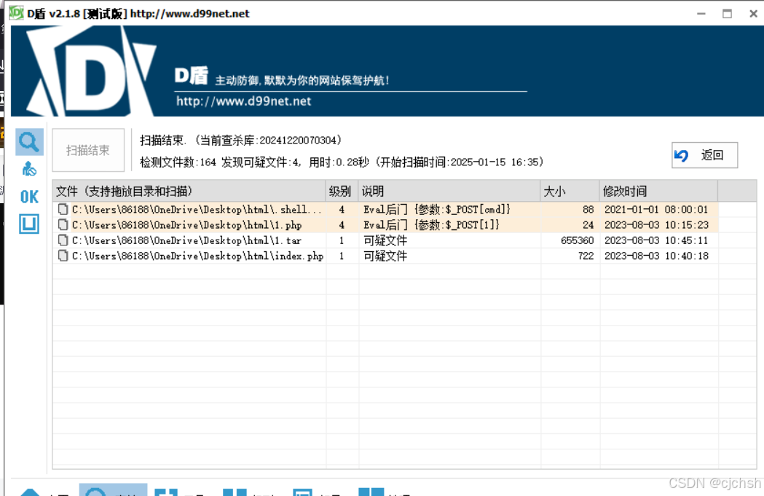Close the D盾 window
Screen dimensions: 764x496
tap(753, 14)
